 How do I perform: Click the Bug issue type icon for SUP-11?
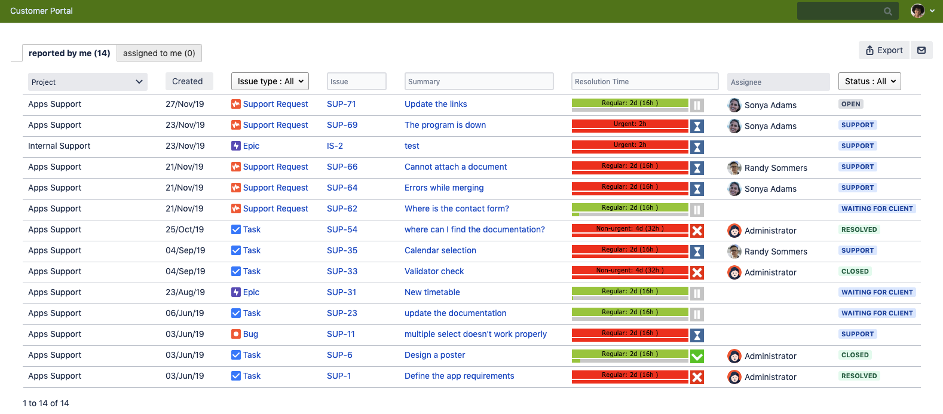pos(236,334)
